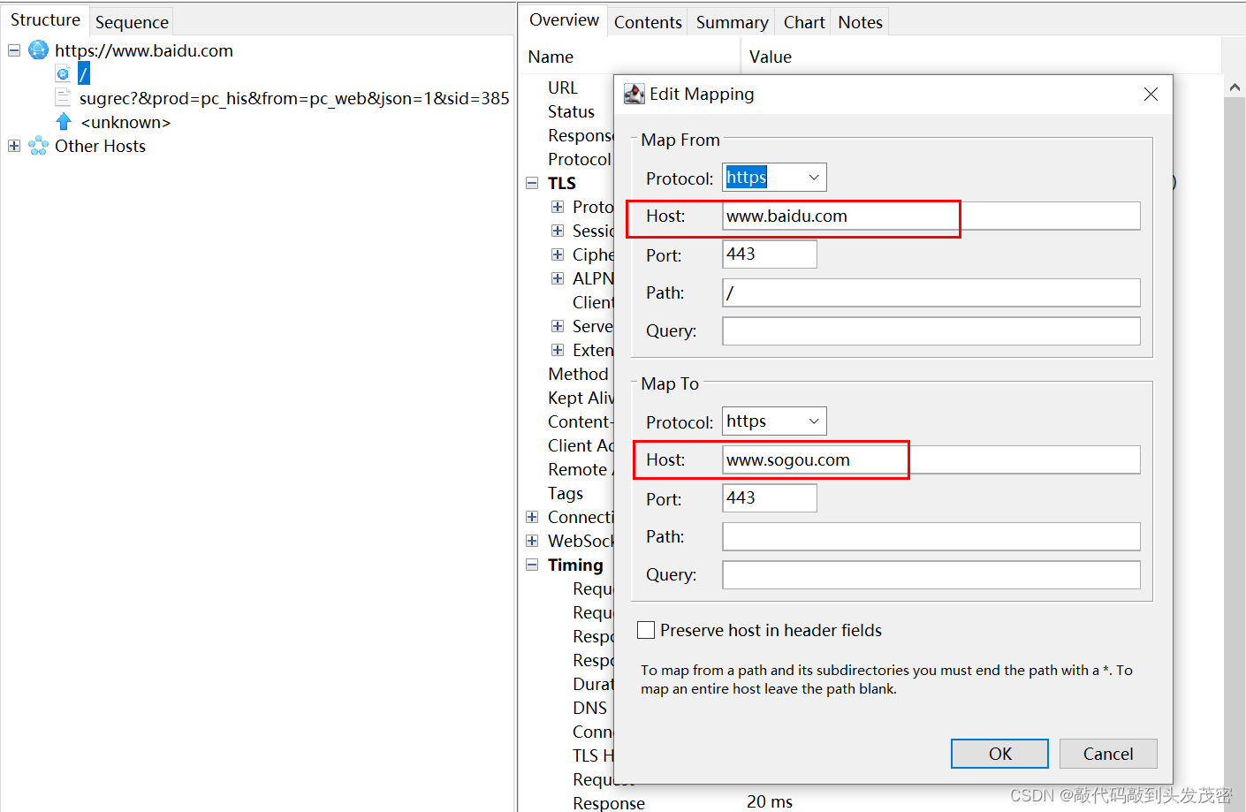Viewport: 1246px width, 812px height.
Task: Toggle Preserve host in header fields checkbox
Action: (x=646, y=630)
